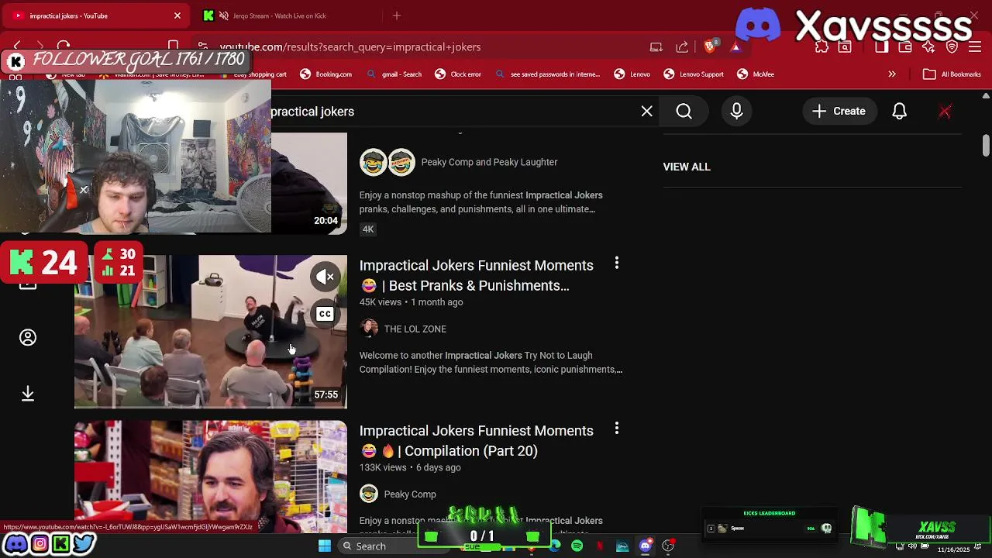The image size is (992, 558).
Task: Open the You account icon in YouTube sidebar
Action: (x=28, y=338)
